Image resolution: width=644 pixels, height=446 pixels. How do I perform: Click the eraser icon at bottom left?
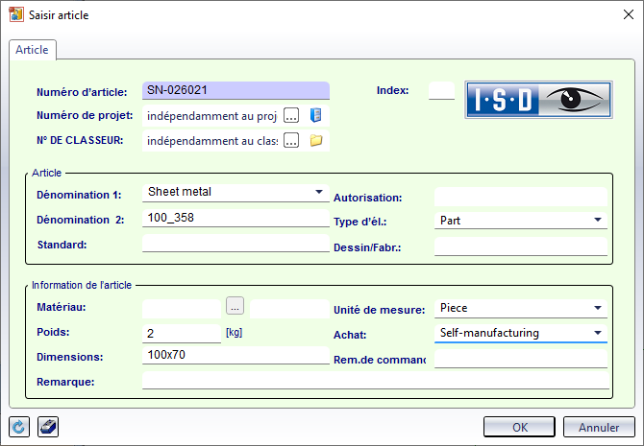click(x=47, y=426)
